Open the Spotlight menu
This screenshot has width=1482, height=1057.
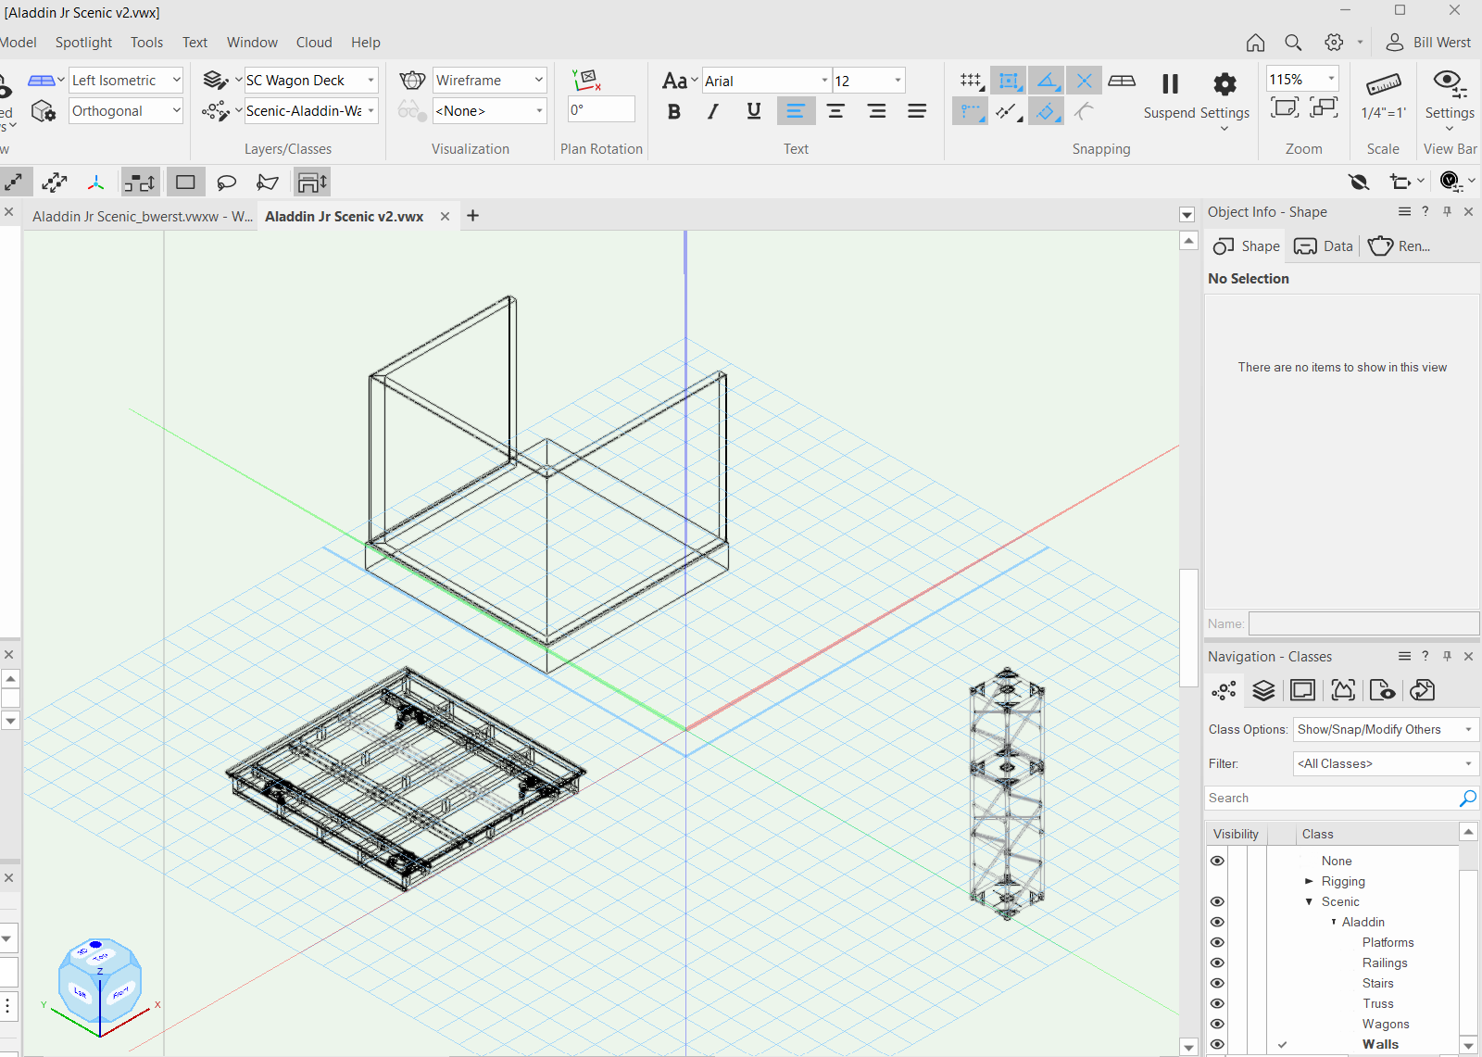(83, 43)
